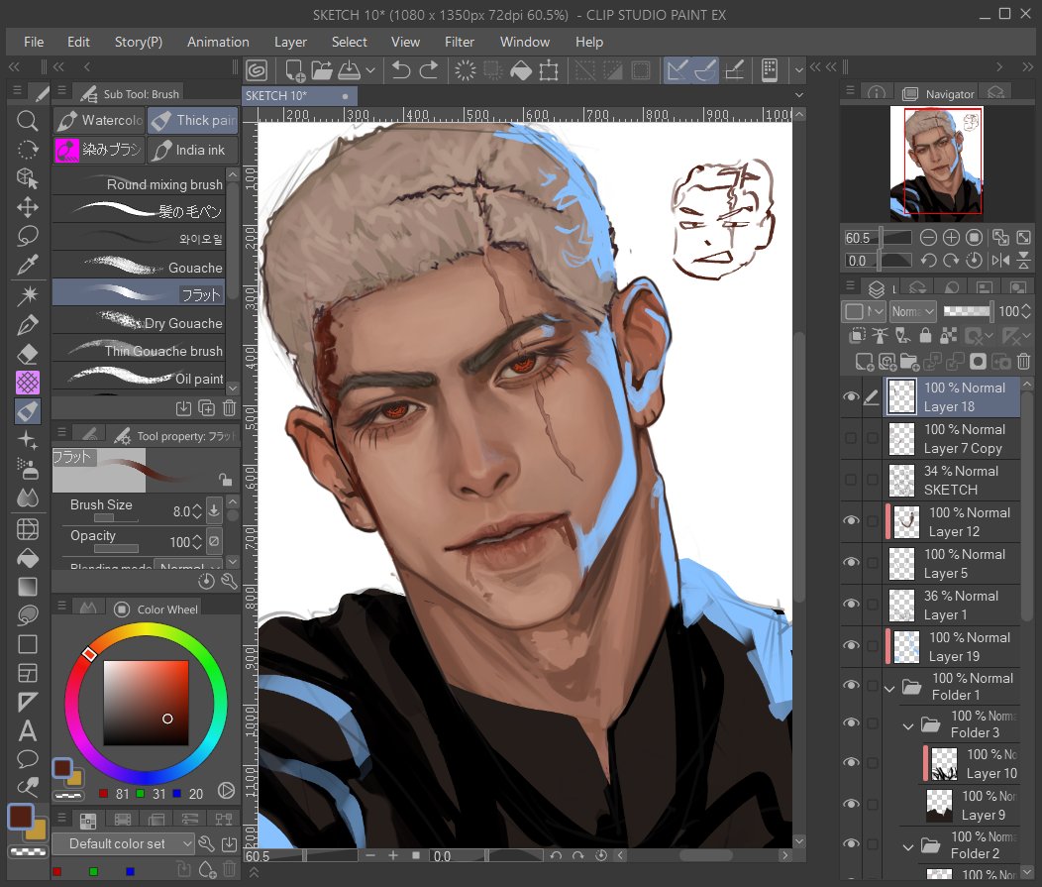Click the Save icon in command bar
Screen dimensions: 1042x887
click(x=349, y=69)
